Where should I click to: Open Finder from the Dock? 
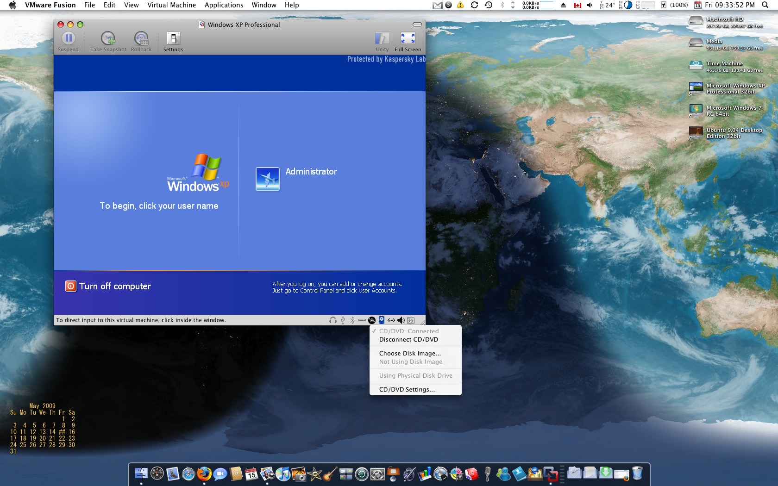(141, 474)
